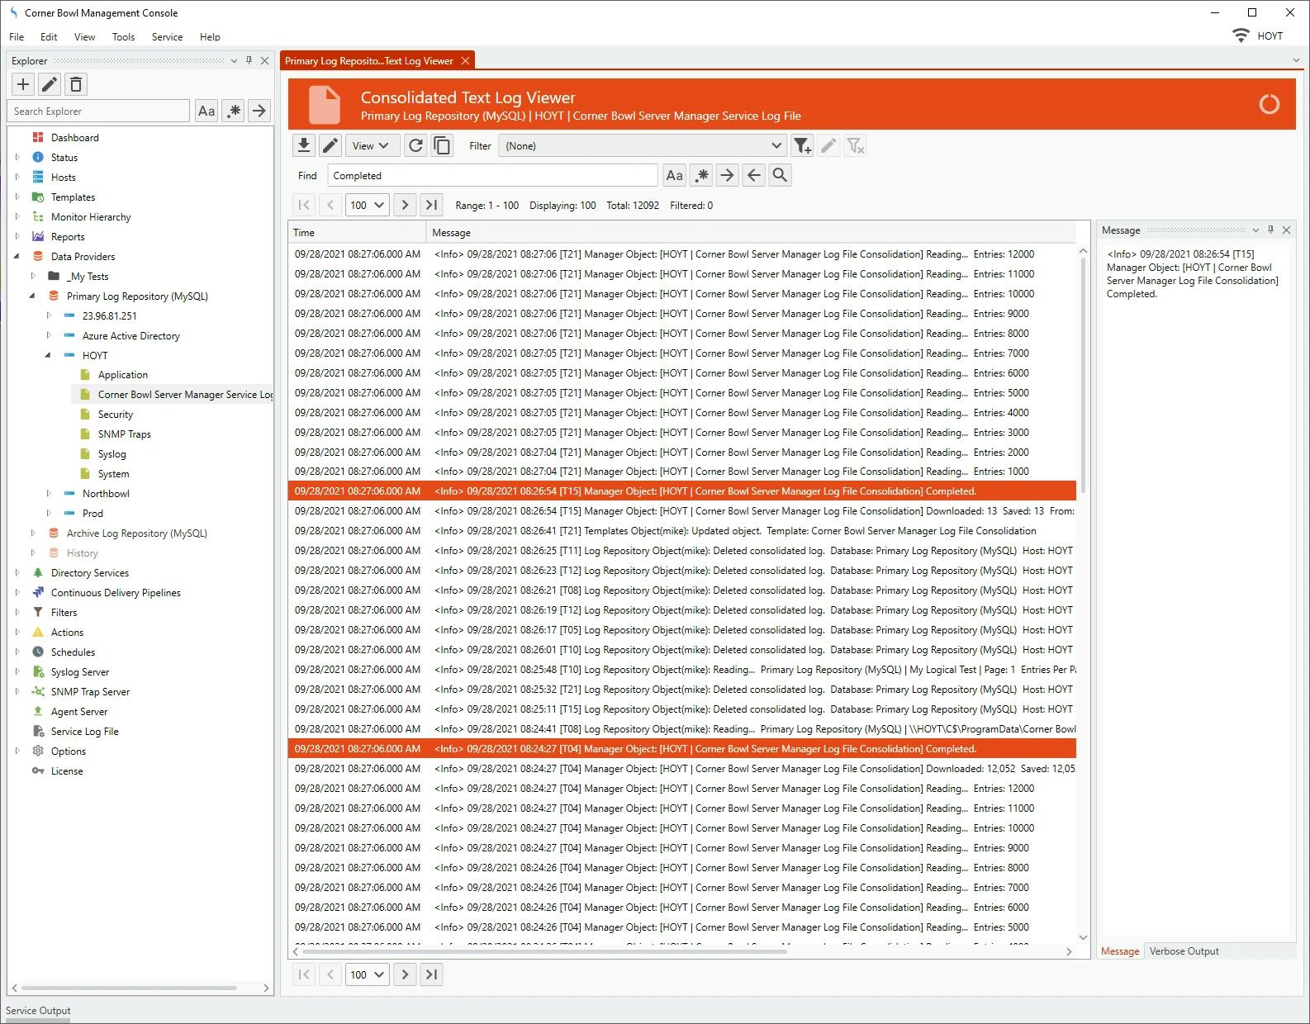Click the add (+) button in Explorer

tap(23, 84)
